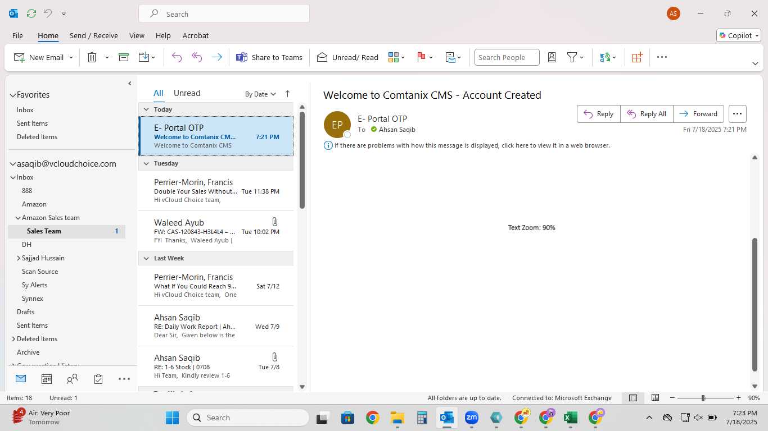Open the Copilot dropdown button
Screen dimensions: 768x431
pos(739,35)
